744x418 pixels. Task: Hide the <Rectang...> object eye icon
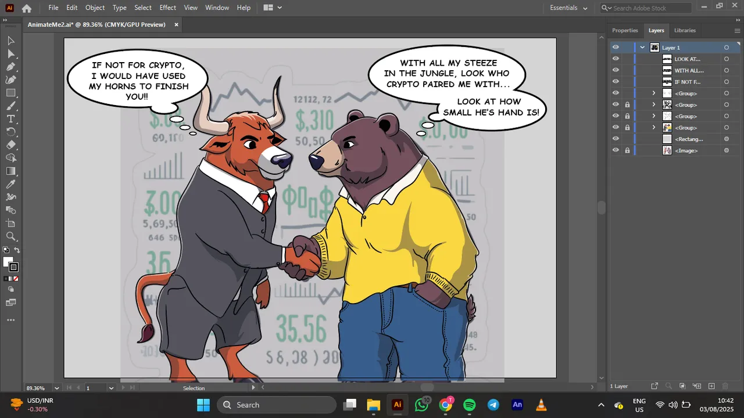coord(616,139)
